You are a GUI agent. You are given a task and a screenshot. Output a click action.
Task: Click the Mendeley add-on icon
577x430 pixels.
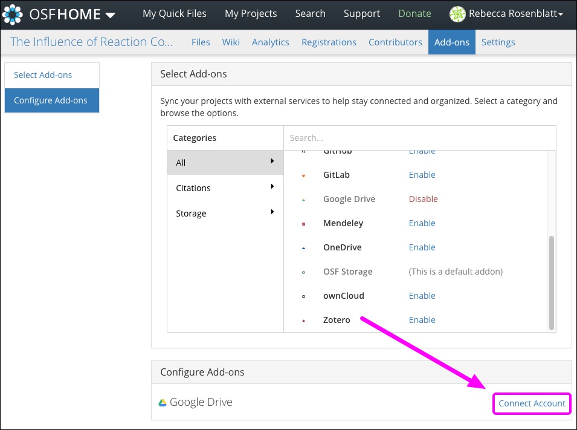303,224
